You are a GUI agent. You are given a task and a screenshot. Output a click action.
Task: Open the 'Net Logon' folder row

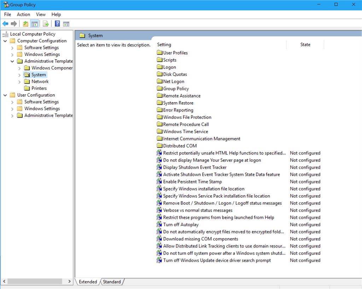click(x=174, y=81)
